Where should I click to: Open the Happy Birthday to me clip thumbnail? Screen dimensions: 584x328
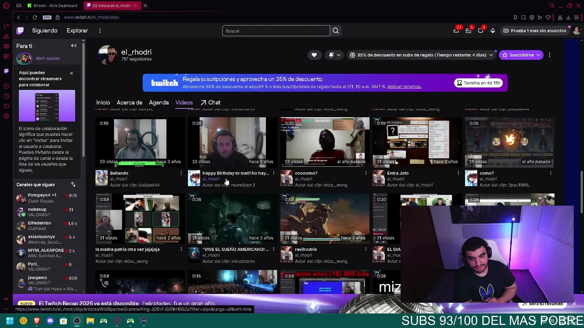233,142
